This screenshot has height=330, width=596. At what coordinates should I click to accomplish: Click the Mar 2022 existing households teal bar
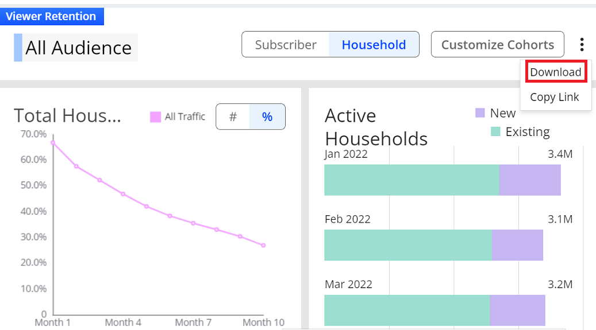(407, 310)
